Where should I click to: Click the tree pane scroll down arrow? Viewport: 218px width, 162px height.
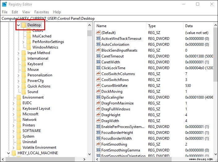[90, 154]
